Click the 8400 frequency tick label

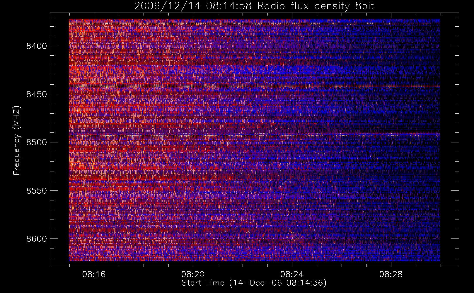tap(37, 46)
